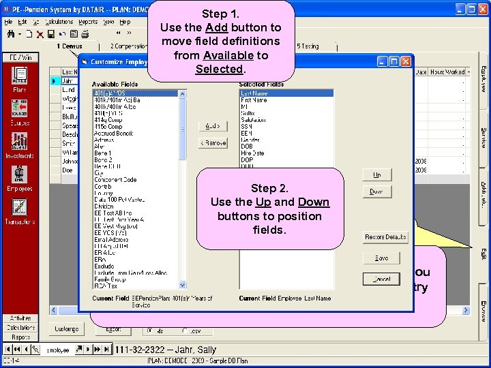491x368 pixels.
Task: Click the floppy disk Save icon
Action: [x=51, y=34]
